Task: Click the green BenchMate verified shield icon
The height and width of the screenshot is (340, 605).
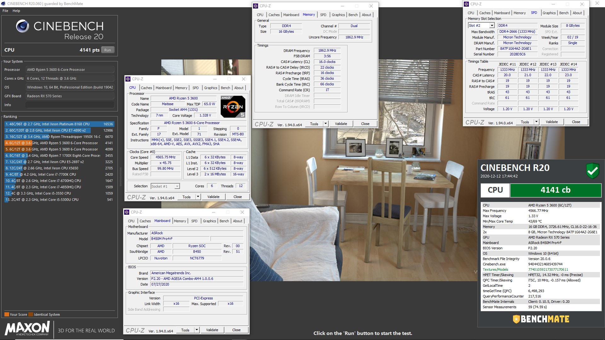Action: tap(592, 171)
